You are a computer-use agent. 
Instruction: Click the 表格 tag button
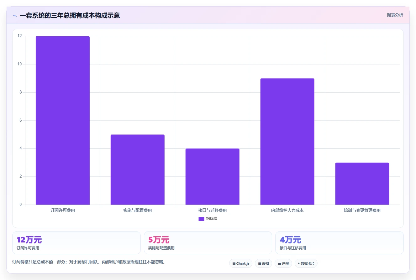click(x=264, y=263)
